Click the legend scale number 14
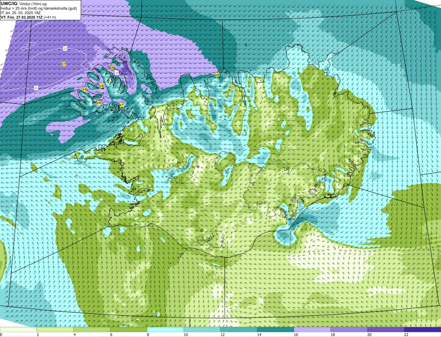441x337 pixels. [x=259, y=334]
